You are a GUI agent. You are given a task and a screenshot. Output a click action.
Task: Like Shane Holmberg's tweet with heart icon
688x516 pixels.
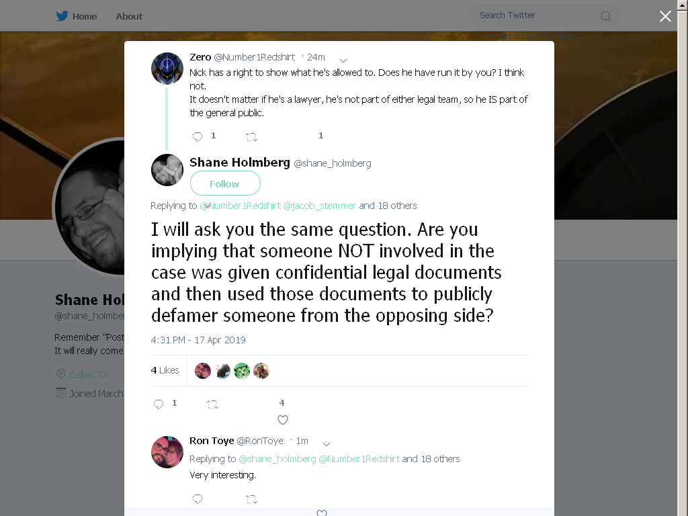tap(283, 420)
